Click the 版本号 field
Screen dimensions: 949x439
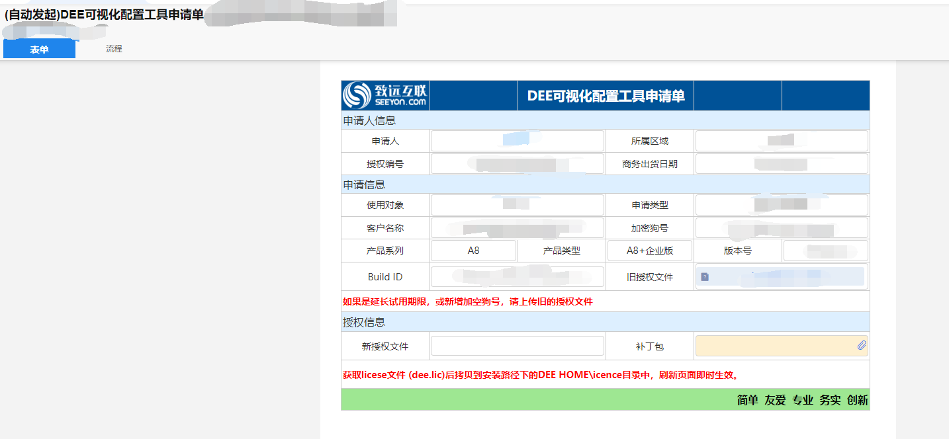[x=826, y=251]
